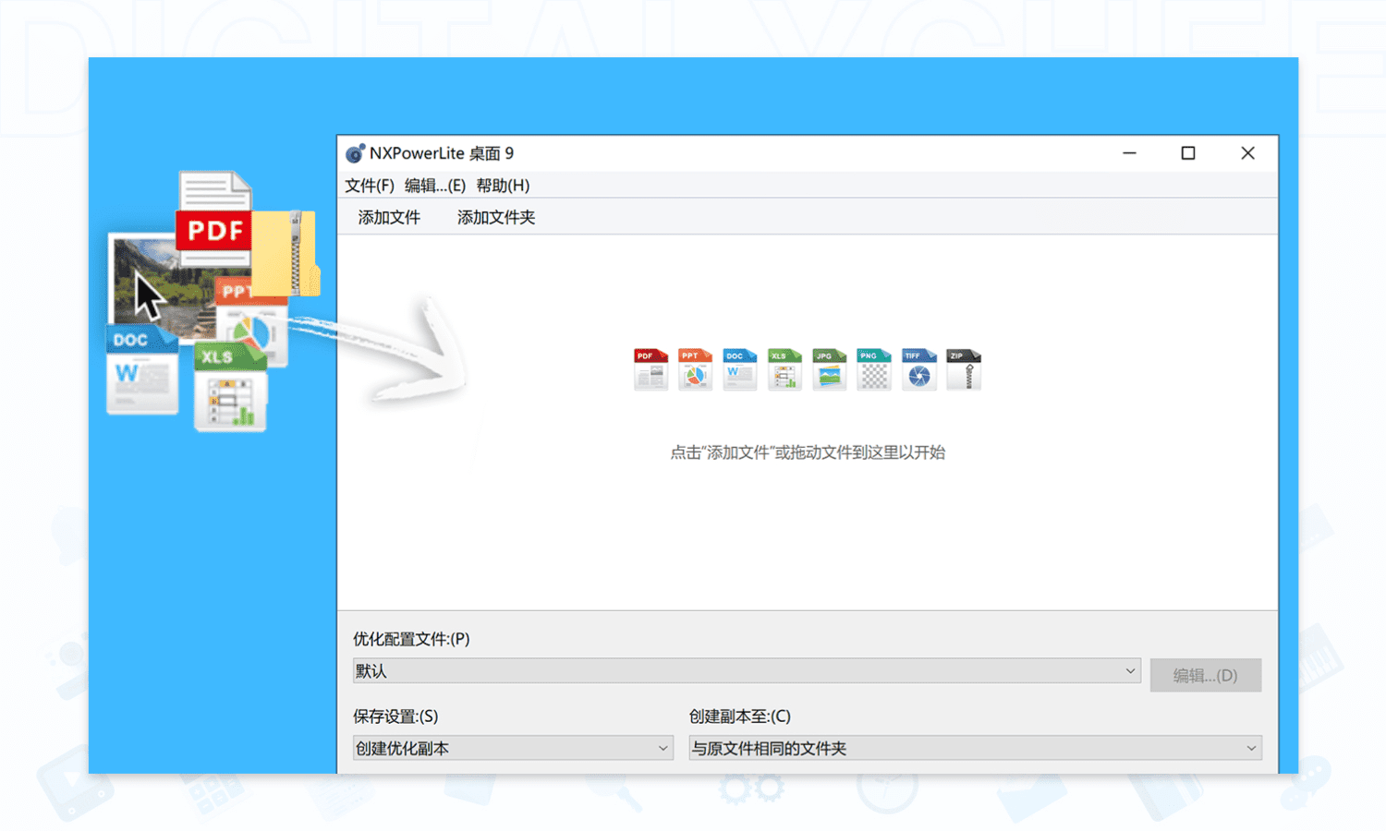Click the ZIP file type icon
The height and width of the screenshot is (831, 1386).
(964, 369)
